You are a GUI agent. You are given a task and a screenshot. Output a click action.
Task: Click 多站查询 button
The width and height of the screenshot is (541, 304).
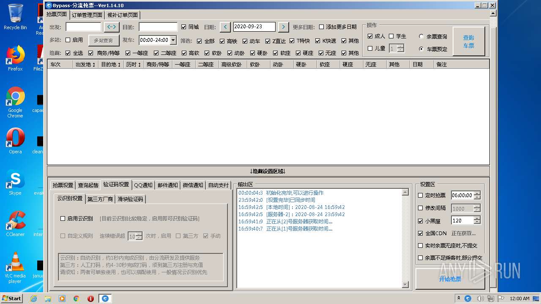click(x=104, y=41)
